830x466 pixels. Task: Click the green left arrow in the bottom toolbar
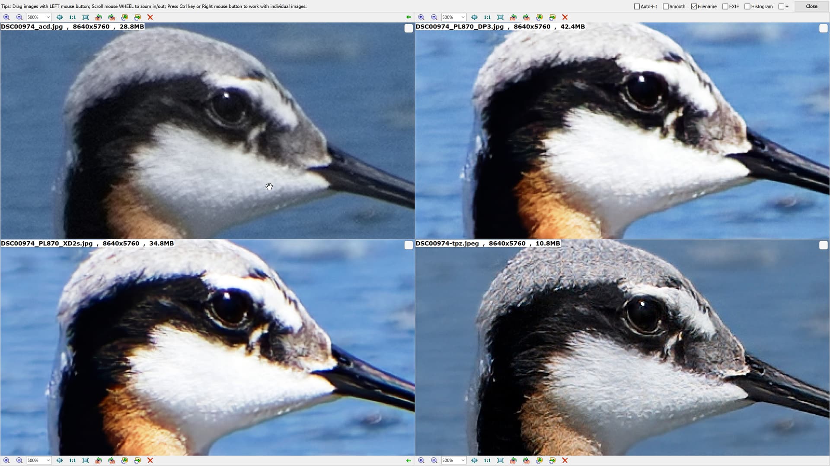tap(409, 460)
